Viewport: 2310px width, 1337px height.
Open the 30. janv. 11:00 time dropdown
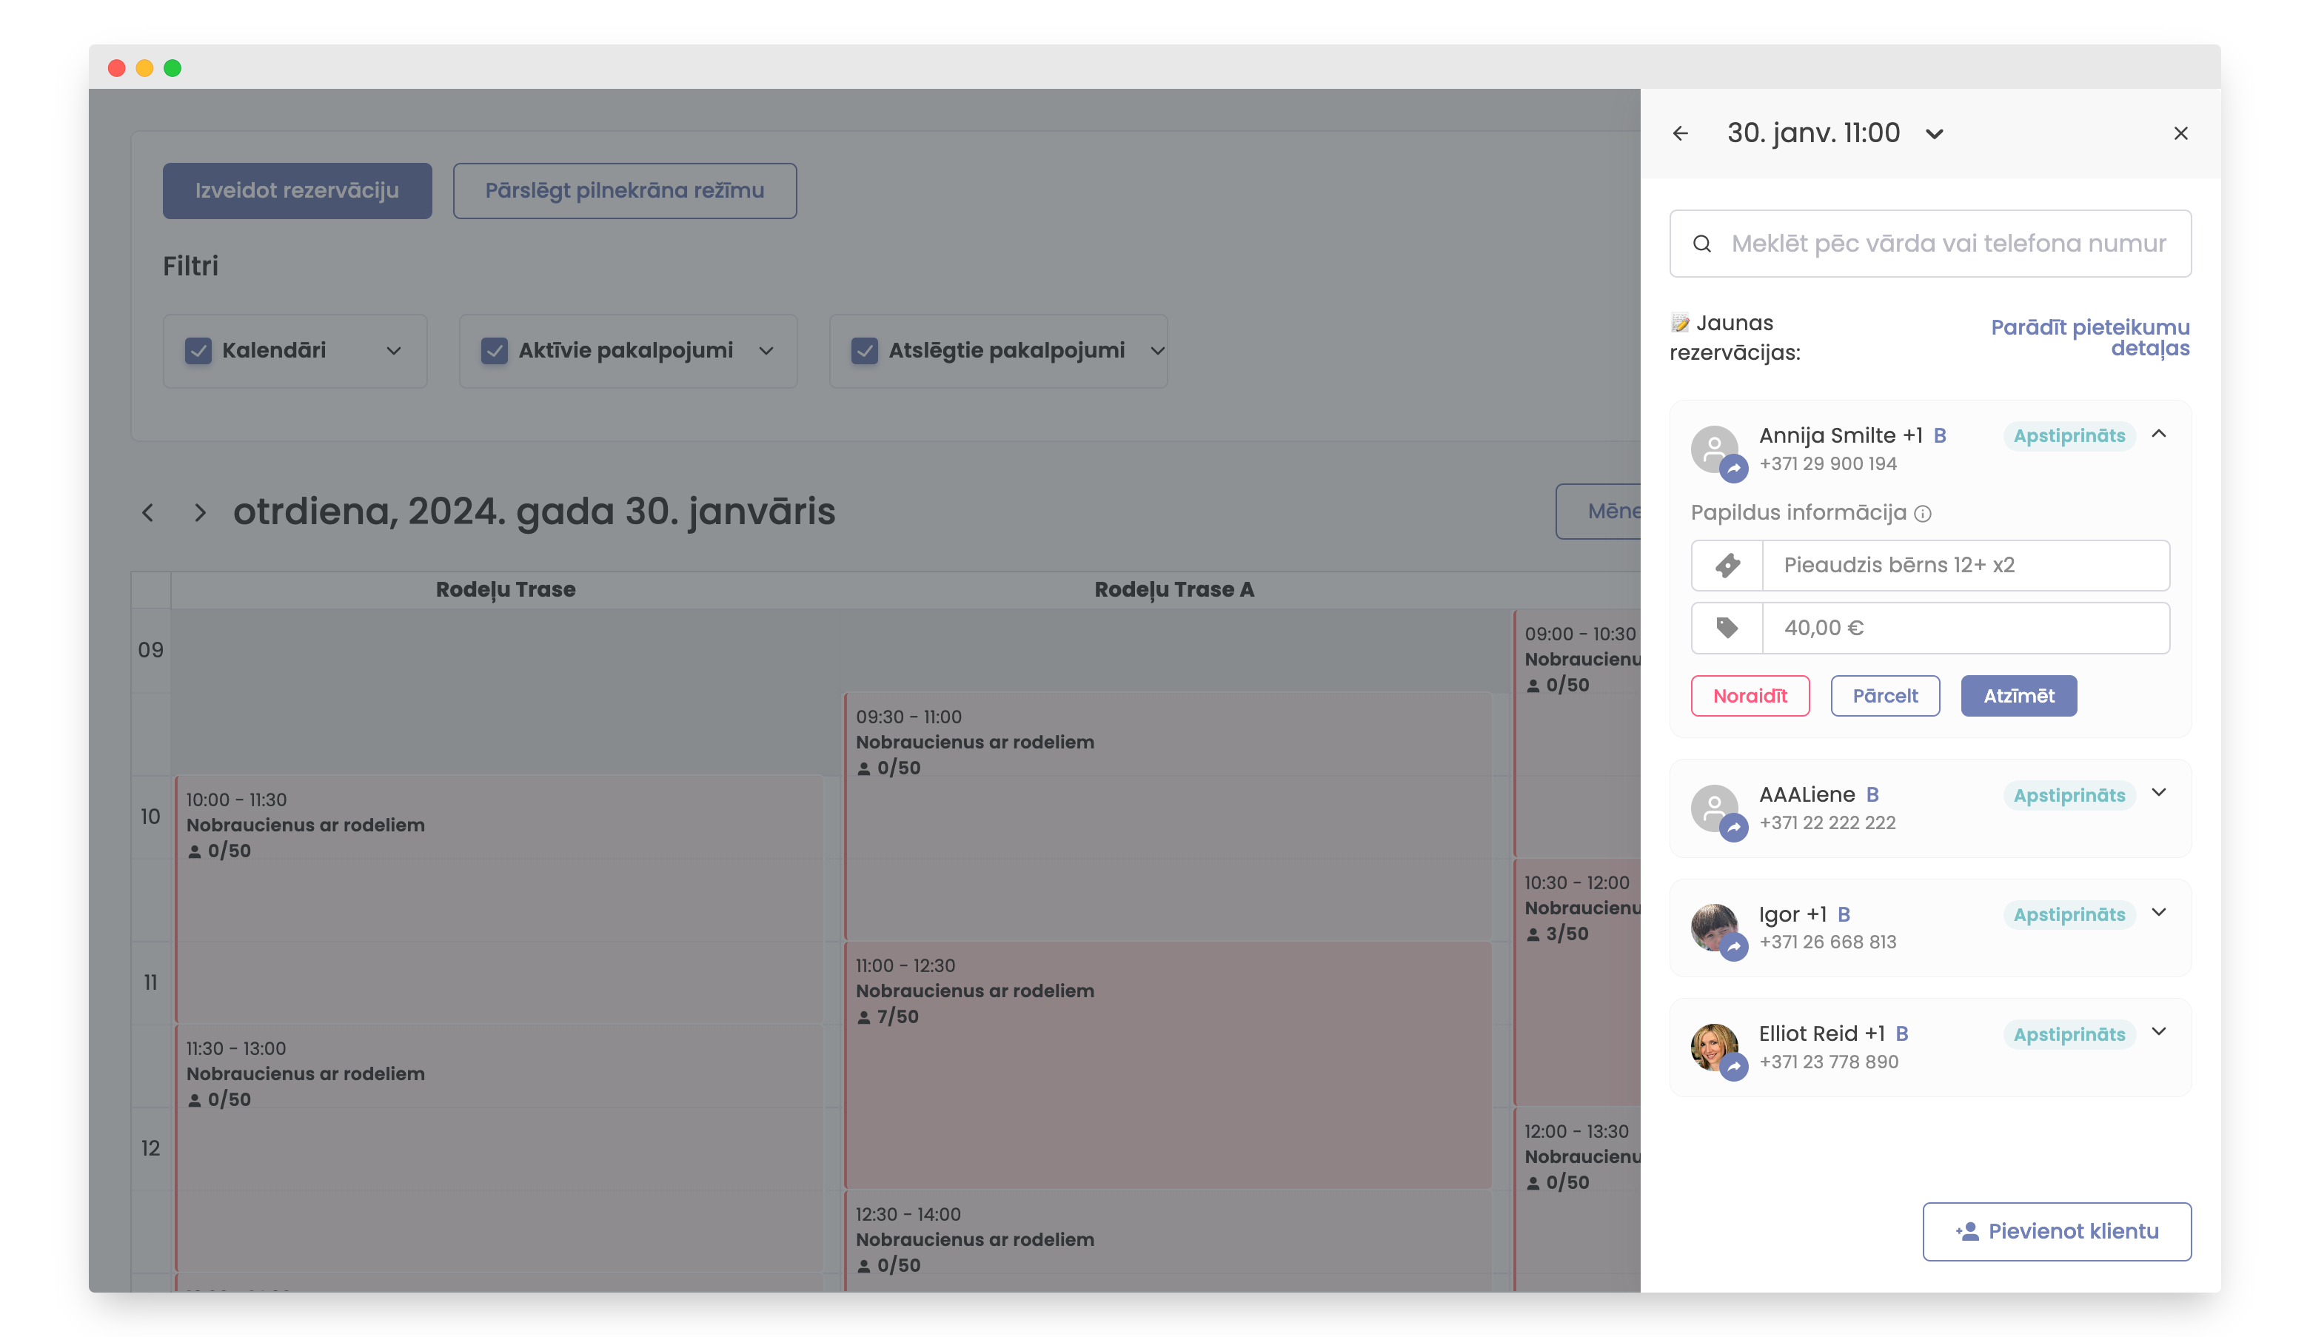coord(1934,135)
